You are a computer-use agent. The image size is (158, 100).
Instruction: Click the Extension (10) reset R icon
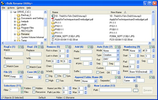tap(153, 77)
